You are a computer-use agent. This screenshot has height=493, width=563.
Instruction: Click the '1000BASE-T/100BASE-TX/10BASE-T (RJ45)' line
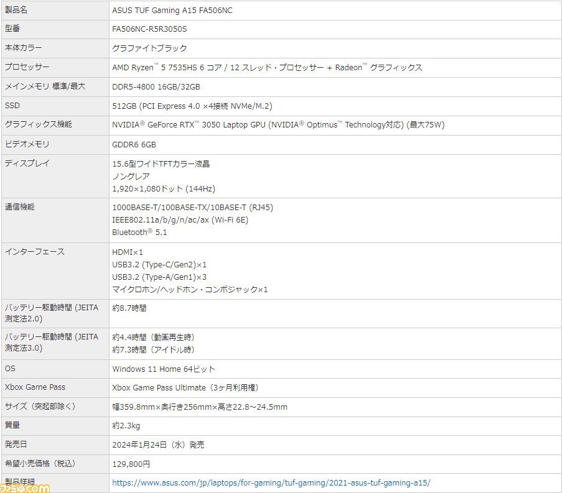click(192, 208)
